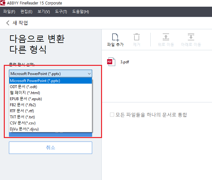Screen dimensions: 212x180
Task: Select the 3.pdf file icon
Action: tap(111, 62)
